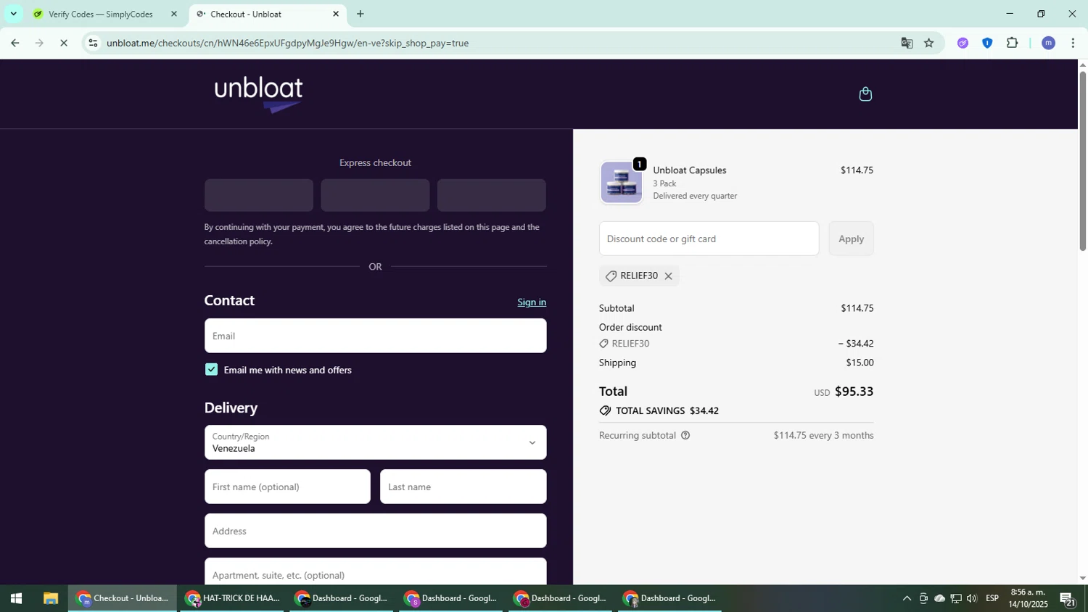1088x612 pixels.
Task: Bookmark this page with star icon
Action: pyautogui.click(x=929, y=43)
